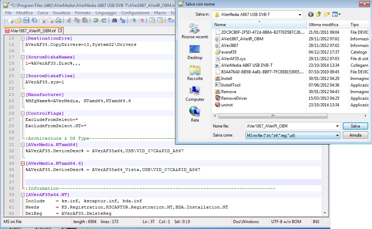Click the Replace icon in Notepad++ toolbar
Image resolution: width=372 pixels, height=229 pixels.
click(x=122, y=21)
